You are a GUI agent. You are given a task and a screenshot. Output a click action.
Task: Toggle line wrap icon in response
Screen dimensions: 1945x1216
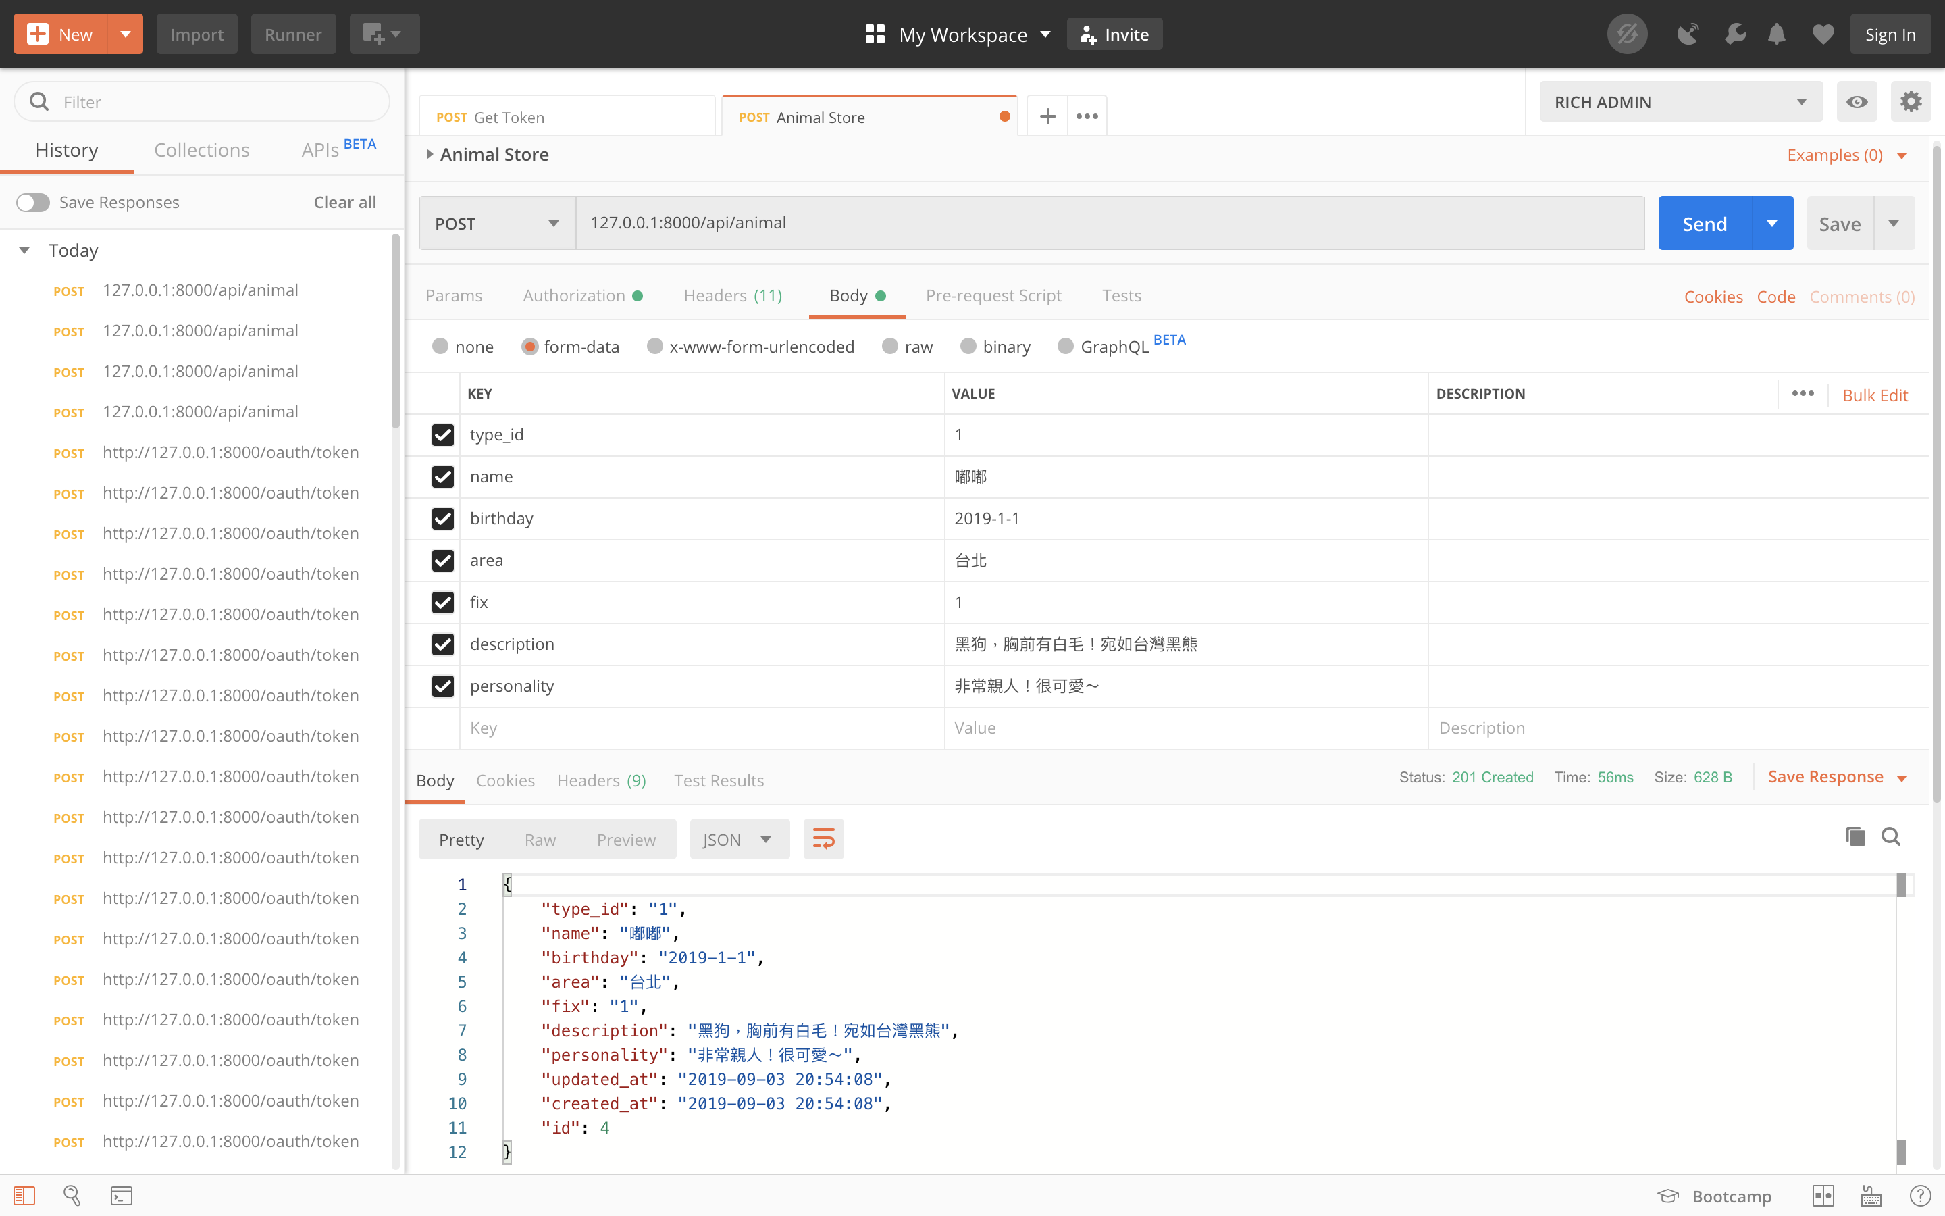824,839
